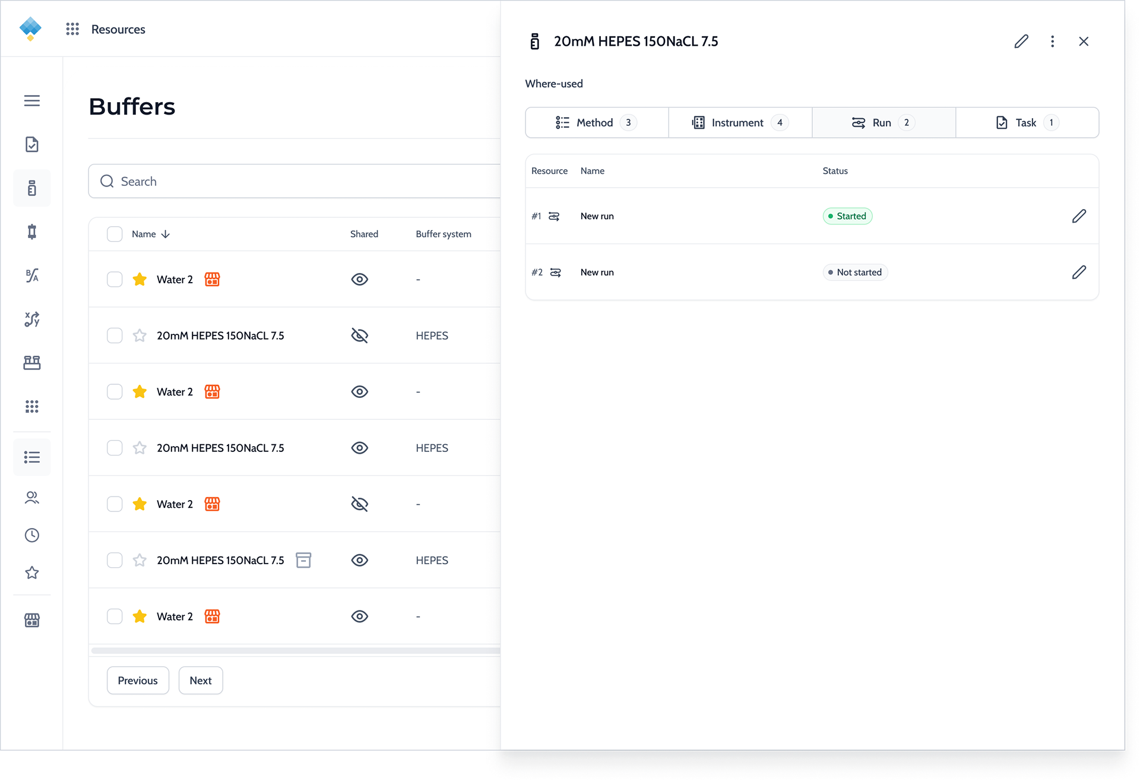Toggle sharing on the hidden 20mM HEPES row
Viewport: 1140px width, 781px height.
pyautogui.click(x=360, y=336)
